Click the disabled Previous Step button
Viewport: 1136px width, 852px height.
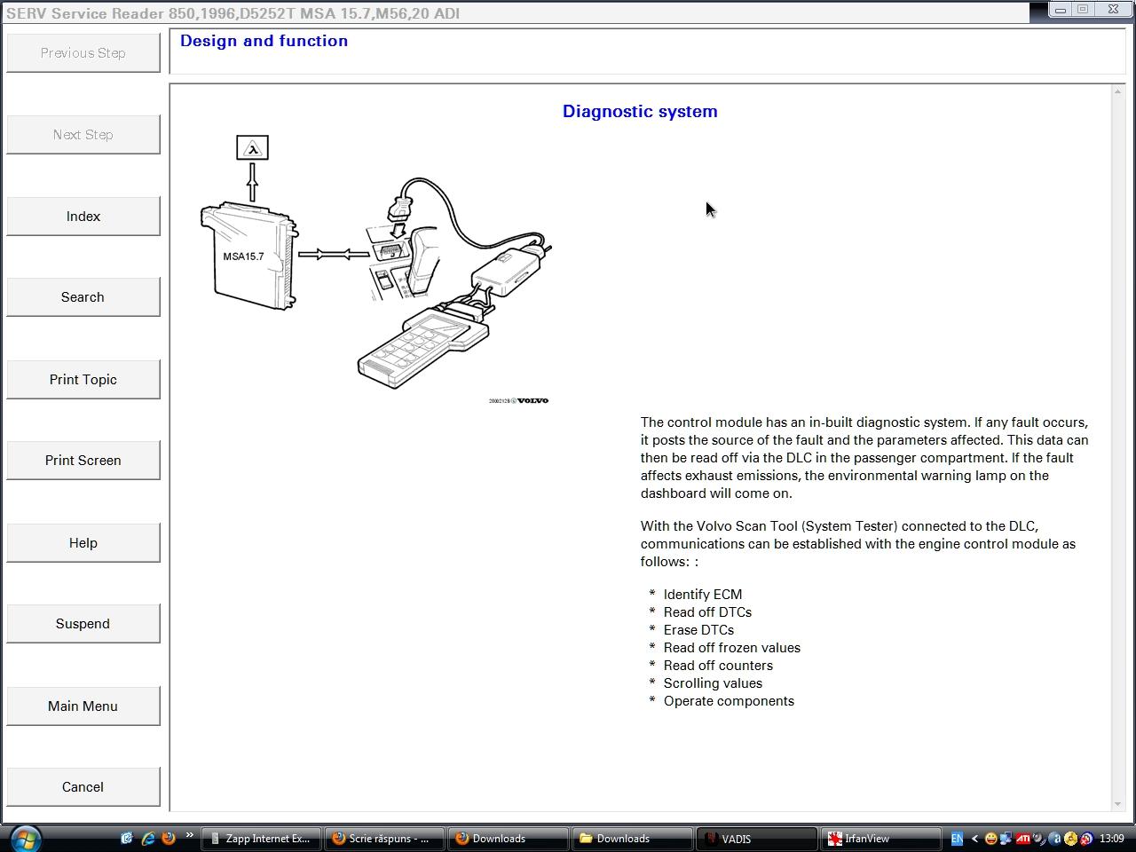pos(83,53)
